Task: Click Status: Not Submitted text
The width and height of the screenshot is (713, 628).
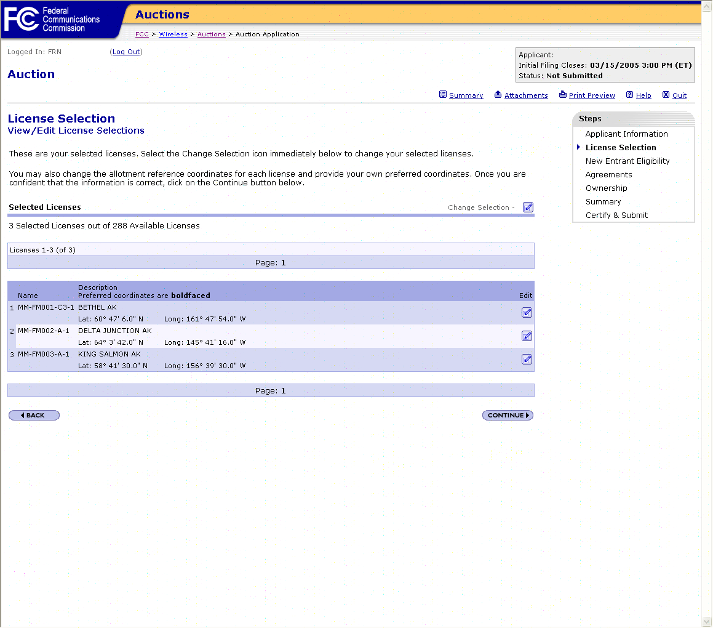Action: tap(560, 76)
